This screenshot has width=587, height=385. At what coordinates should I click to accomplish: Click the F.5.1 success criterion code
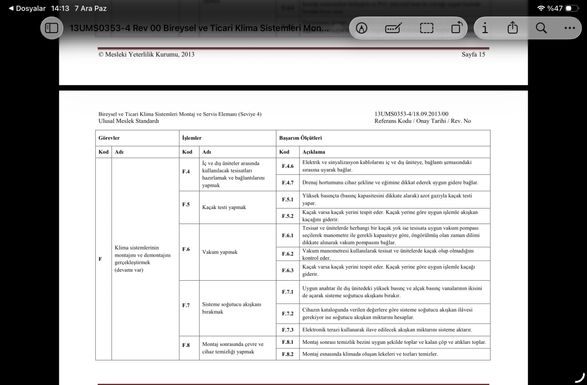point(287,200)
